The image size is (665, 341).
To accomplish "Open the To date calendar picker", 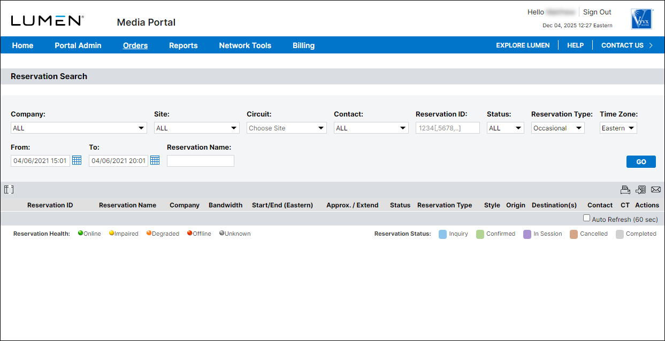I will pyautogui.click(x=155, y=160).
